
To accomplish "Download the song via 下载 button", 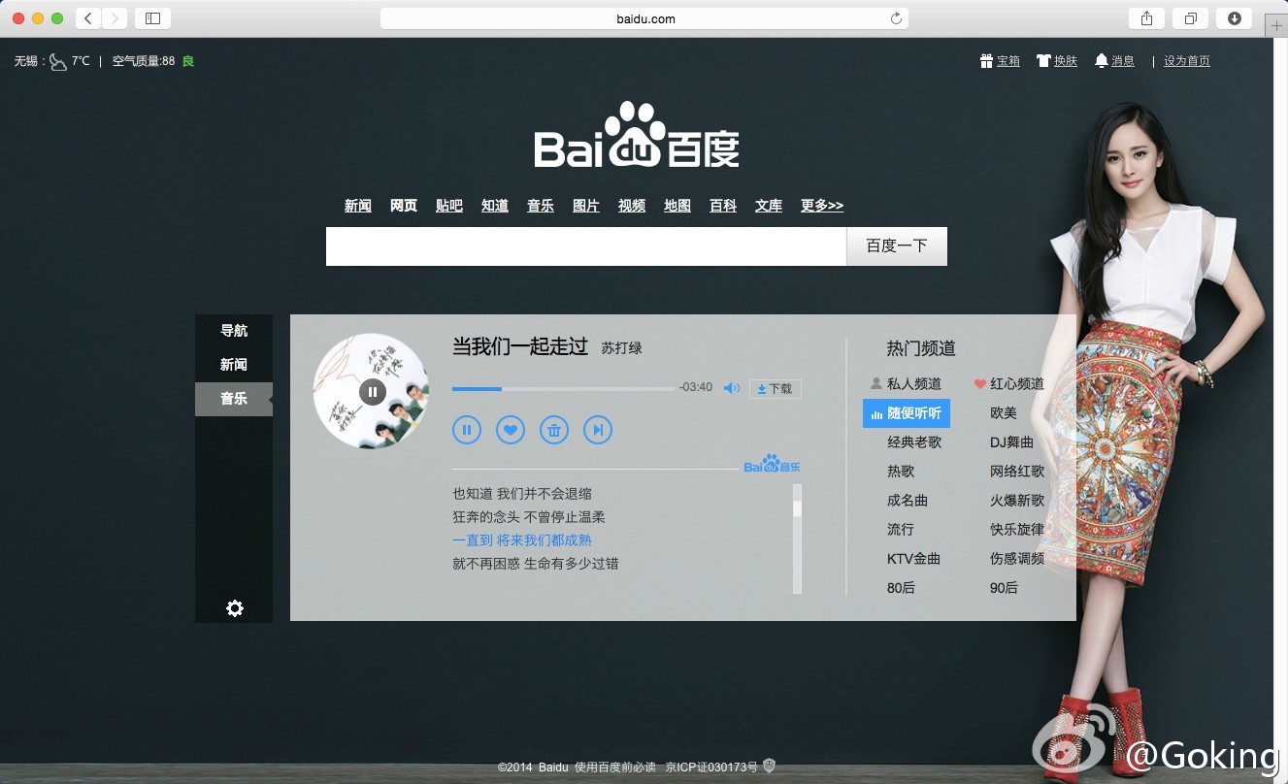I will click(775, 388).
